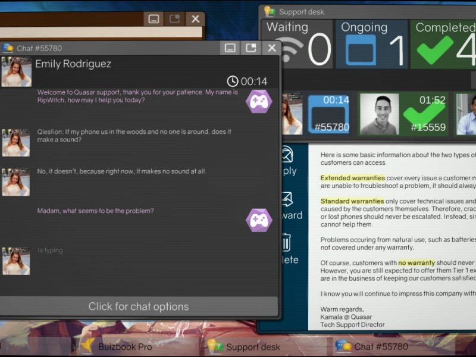Maximize the Chat #55780 window
476x357 pixels.
pyautogui.click(x=251, y=48)
